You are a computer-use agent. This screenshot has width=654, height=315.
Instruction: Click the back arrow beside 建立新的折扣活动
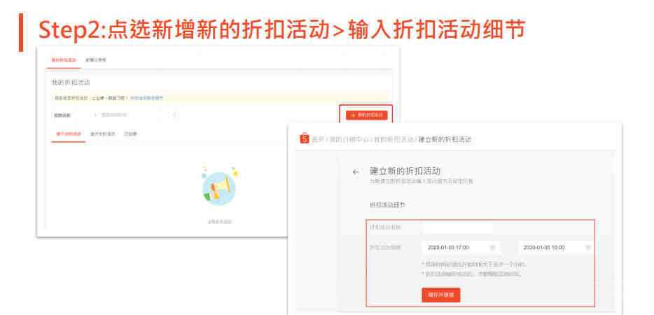coord(356,172)
